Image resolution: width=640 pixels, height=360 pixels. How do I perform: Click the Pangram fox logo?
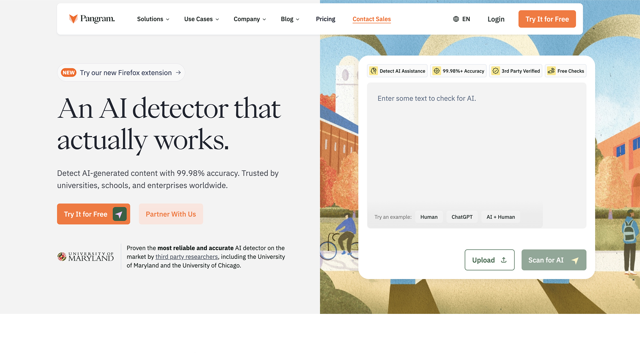click(73, 19)
